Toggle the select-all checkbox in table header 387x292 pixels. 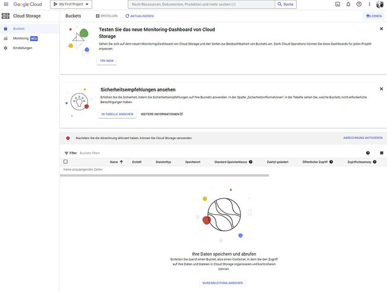click(x=65, y=162)
